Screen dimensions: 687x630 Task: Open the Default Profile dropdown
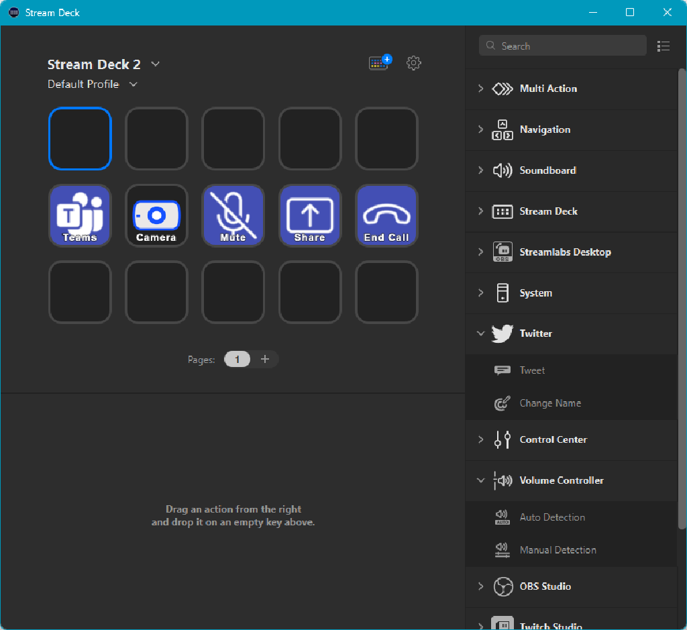pyautogui.click(x=133, y=84)
